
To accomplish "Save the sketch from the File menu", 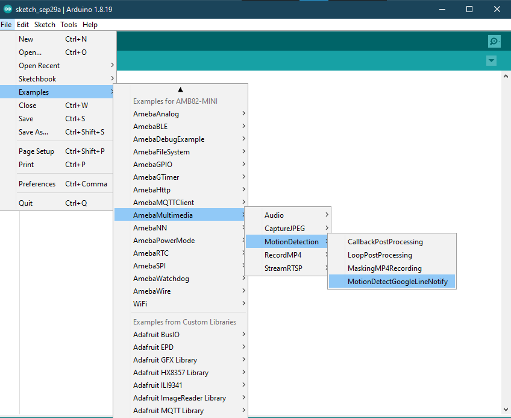I will [58, 118].
